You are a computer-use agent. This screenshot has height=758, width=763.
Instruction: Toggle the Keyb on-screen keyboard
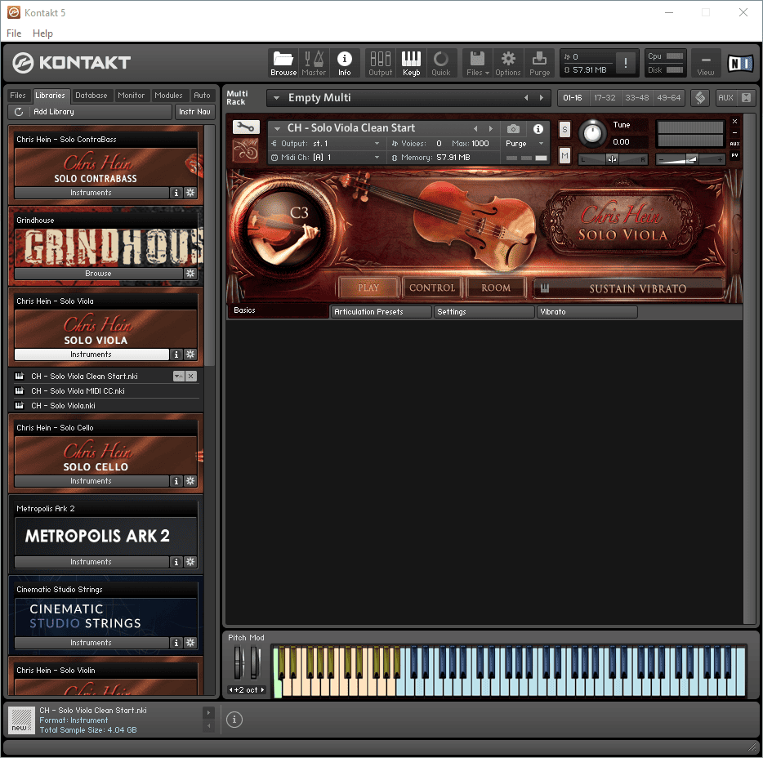[x=411, y=63]
